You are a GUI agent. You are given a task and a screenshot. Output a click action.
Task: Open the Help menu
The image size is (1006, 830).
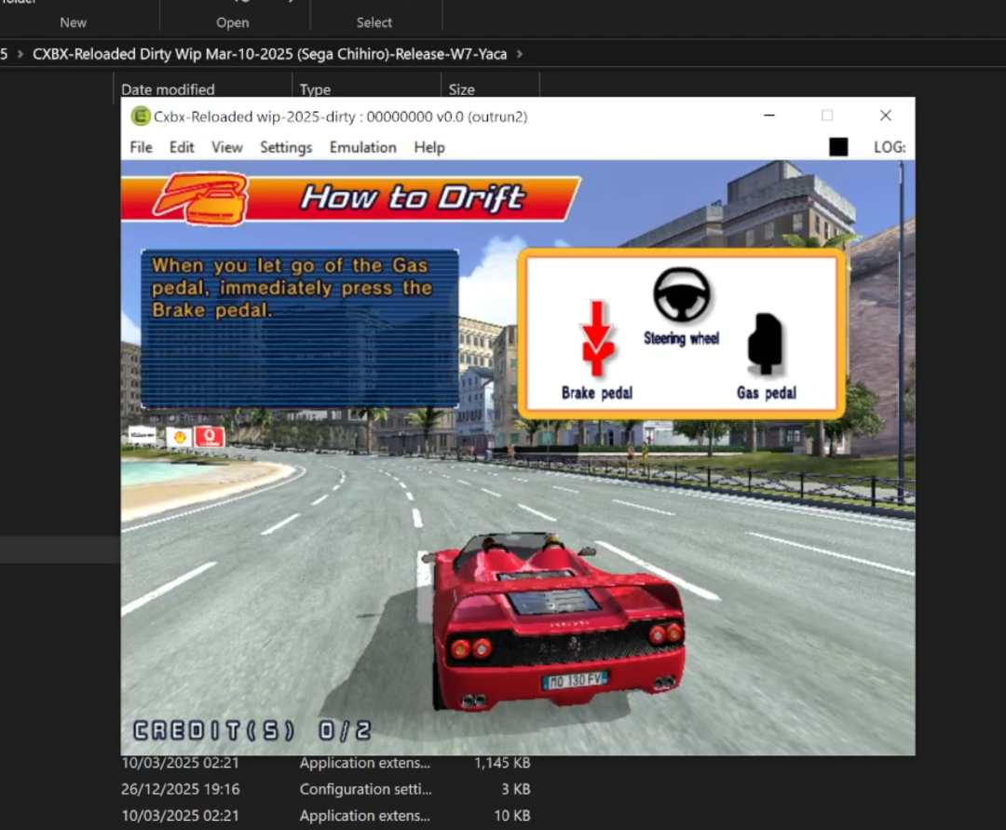click(x=429, y=147)
